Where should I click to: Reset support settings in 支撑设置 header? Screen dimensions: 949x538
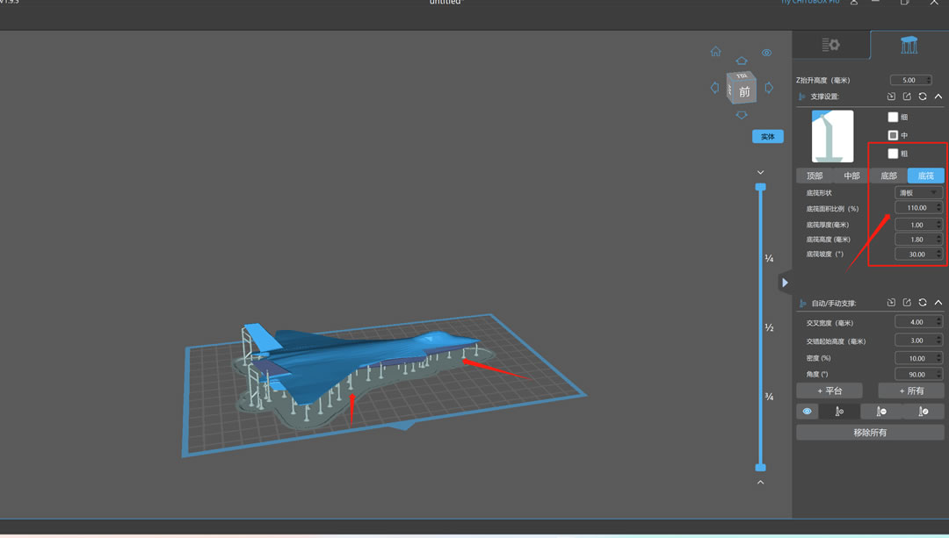[923, 97]
